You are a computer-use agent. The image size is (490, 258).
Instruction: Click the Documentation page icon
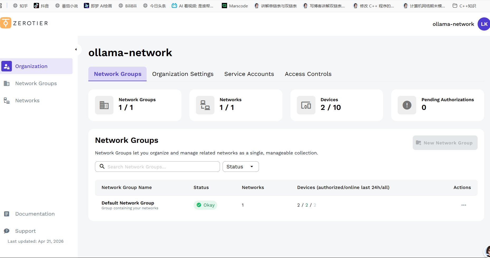coord(7,214)
